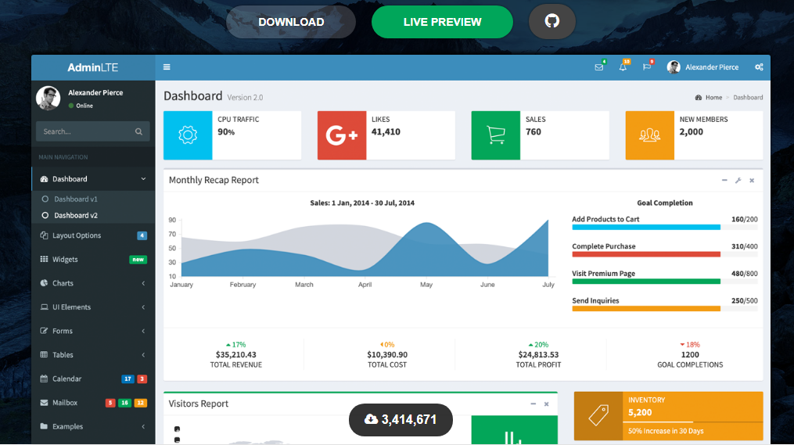Click Add Products to Cart progress bar
794x445 pixels.
(x=665, y=228)
